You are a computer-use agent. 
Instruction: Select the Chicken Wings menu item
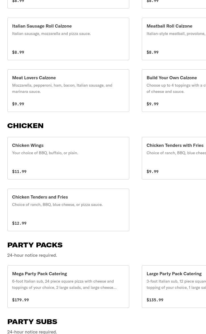[68, 158]
